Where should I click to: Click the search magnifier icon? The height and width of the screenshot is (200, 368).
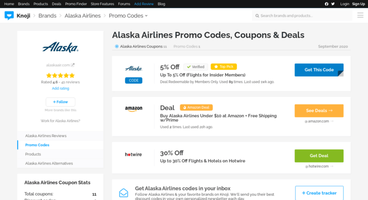[257, 16]
